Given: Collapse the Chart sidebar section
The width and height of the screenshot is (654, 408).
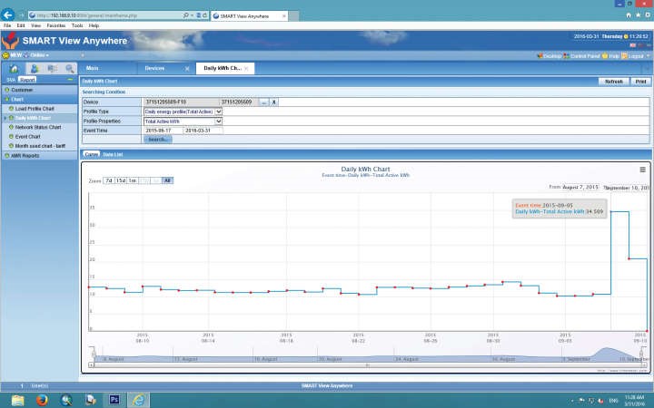Looking at the screenshot, I should tap(39, 100).
